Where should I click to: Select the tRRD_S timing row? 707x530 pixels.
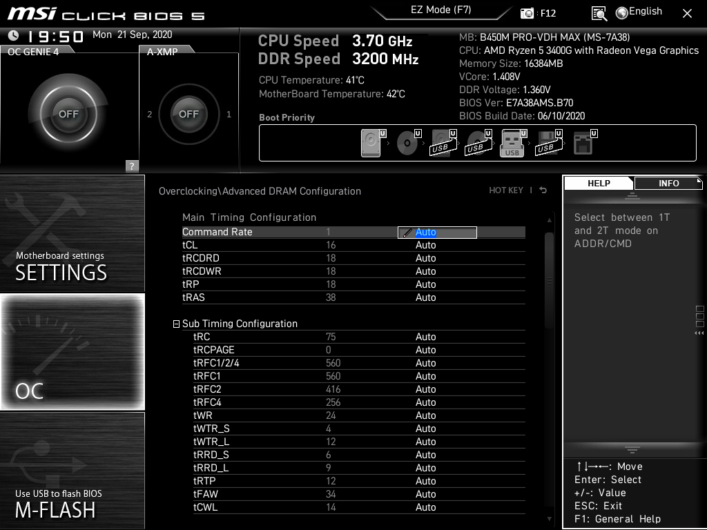[359, 455]
